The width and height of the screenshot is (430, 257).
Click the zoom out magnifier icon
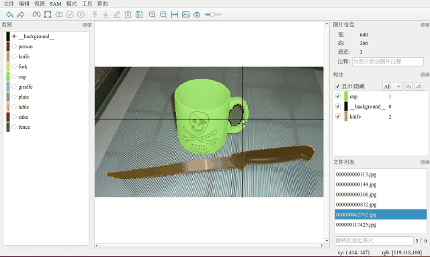pyautogui.click(x=163, y=15)
